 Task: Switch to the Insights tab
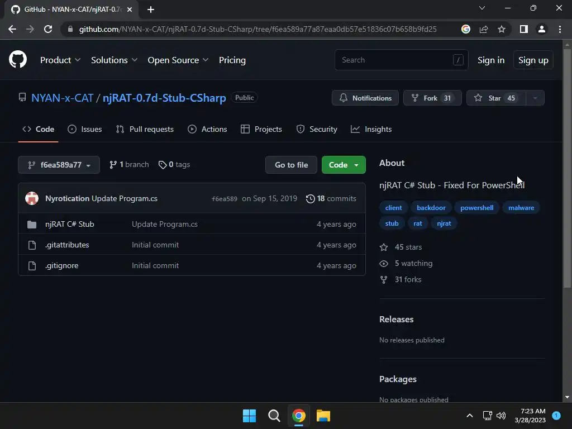coord(371,129)
